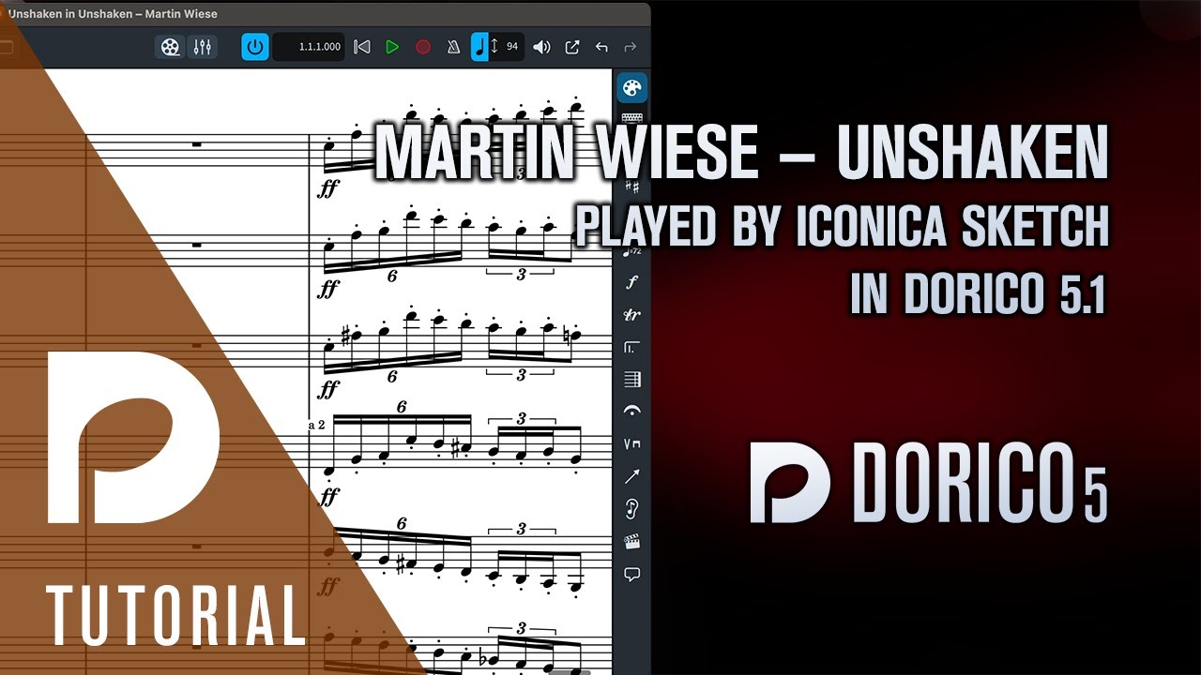
Task: Open the Repeat Structures panel
Action: 632,347
